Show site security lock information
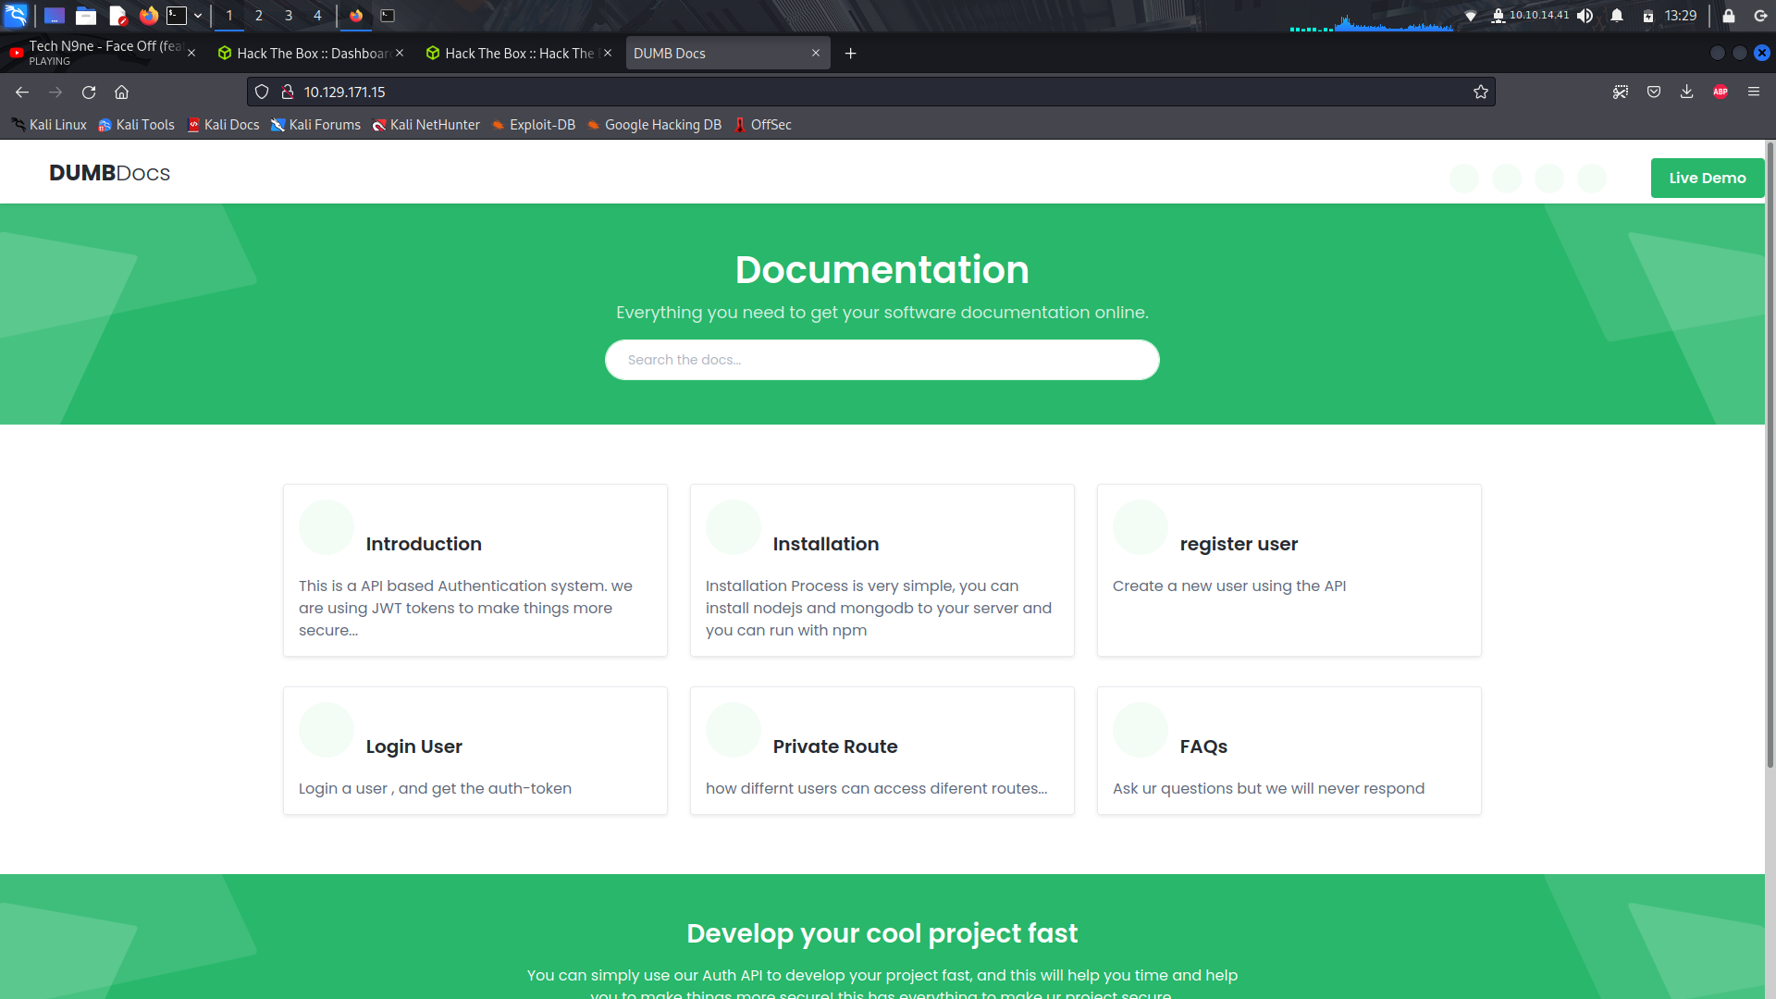This screenshot has width=1776, height=999. 288,92
